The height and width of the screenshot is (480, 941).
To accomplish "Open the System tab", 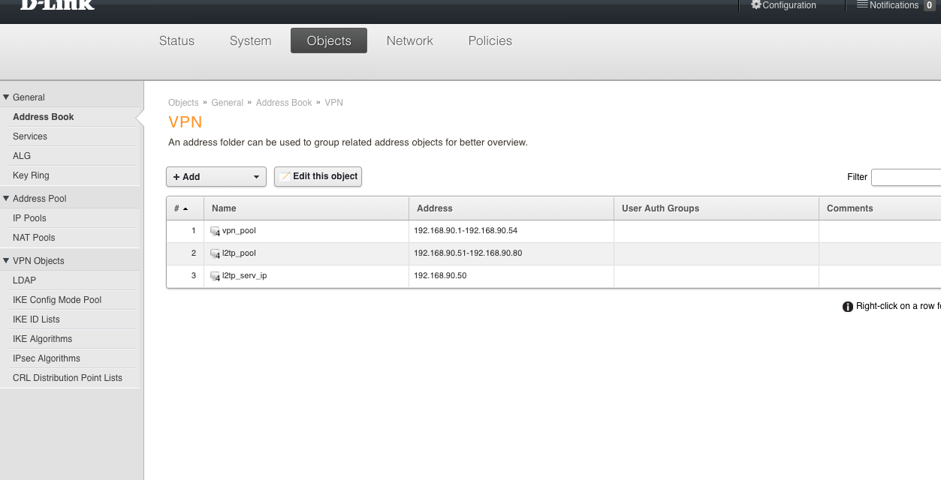I will click(x=250, y=41).
